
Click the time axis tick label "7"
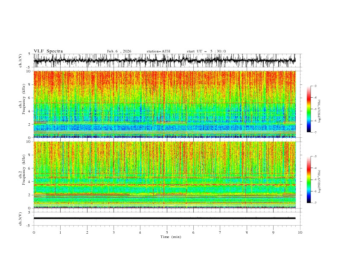pyautogui.click(x=220, y=232)
